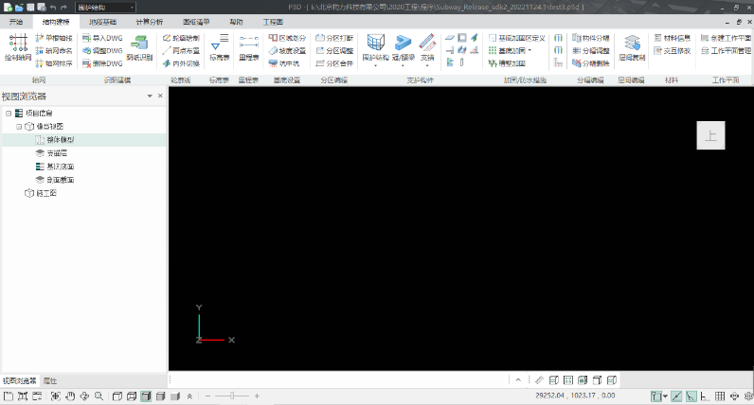The height and width of the screenshot is (405, 754).
Task: Select the 单根轴线 single axis tool
Action: 54,38
